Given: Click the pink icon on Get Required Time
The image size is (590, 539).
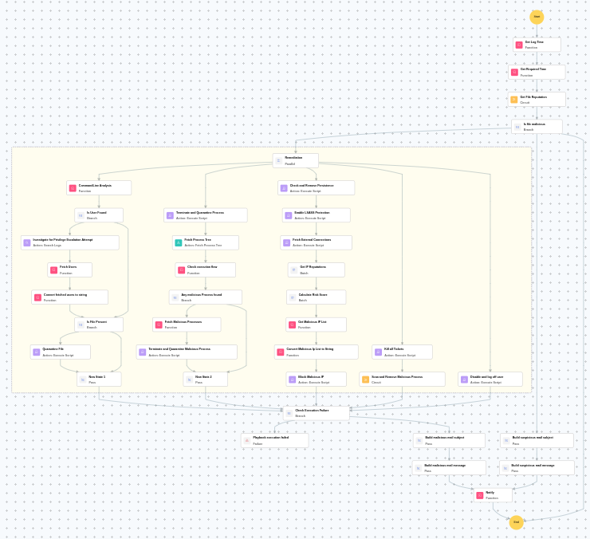Looking at the screenshot, I should click(514, 73).
